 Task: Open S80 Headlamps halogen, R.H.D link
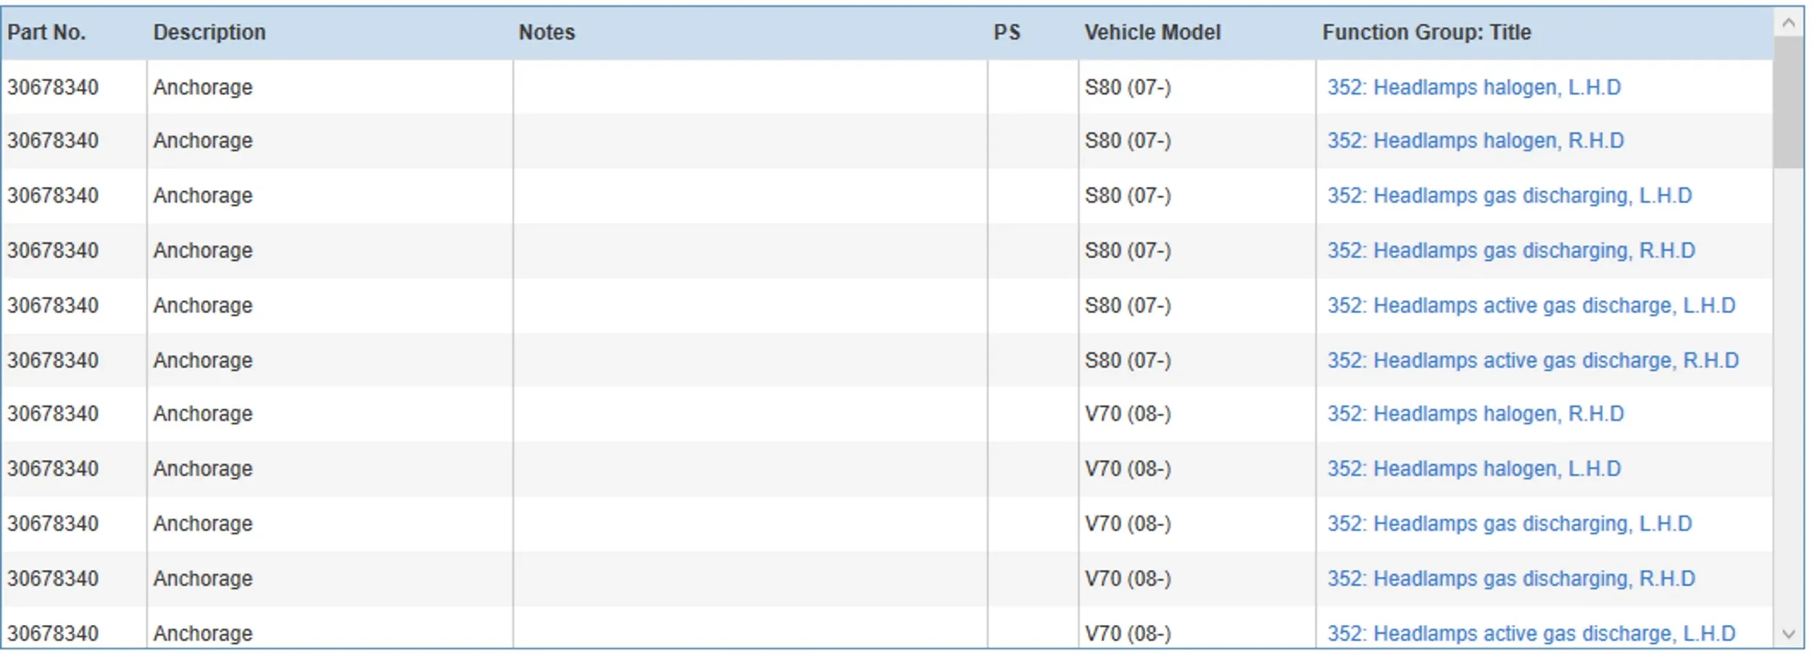(x=1475, y=141)
